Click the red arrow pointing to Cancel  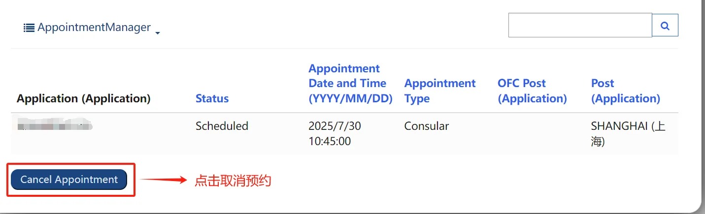pyautogui.click(x=164, y=180)
